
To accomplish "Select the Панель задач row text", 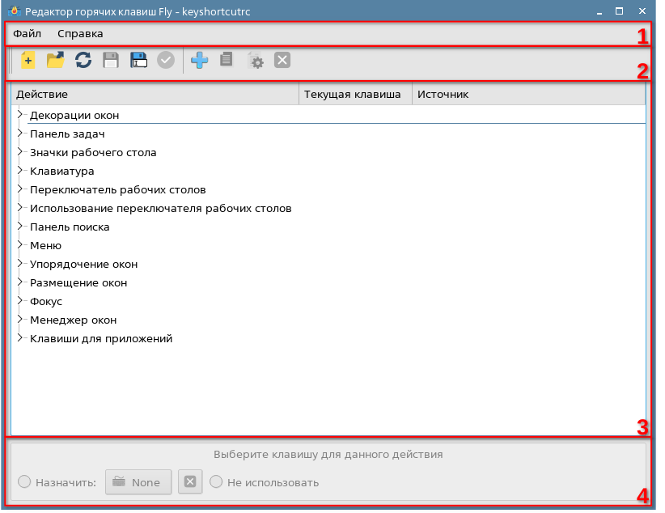I will (67, 134).
